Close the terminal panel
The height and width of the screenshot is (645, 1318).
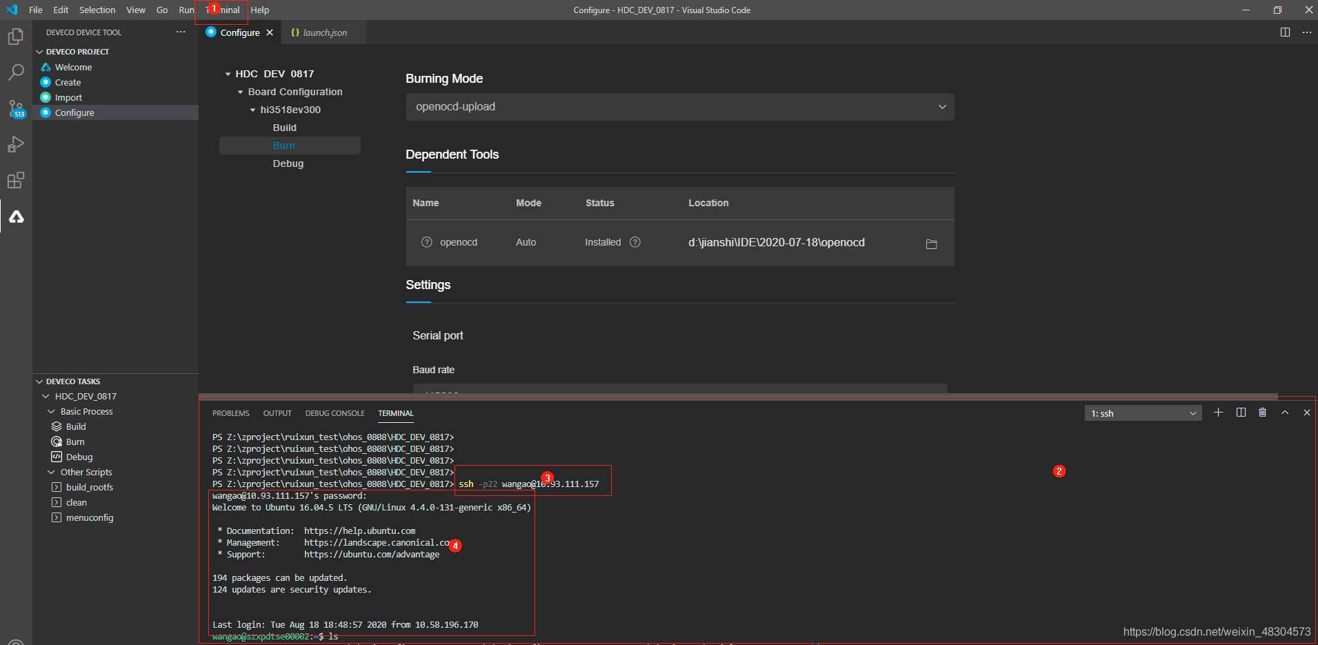[1306, 413]
